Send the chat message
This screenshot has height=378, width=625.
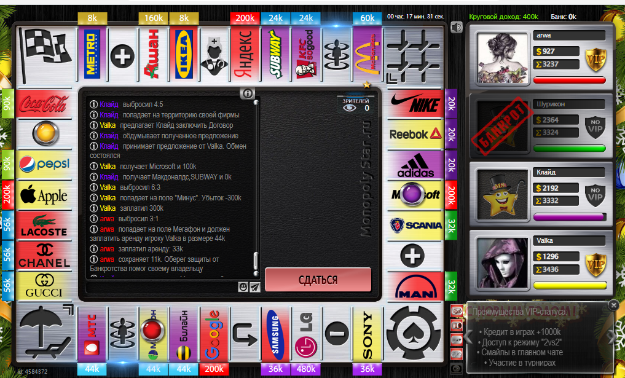[x=254, y=286]
